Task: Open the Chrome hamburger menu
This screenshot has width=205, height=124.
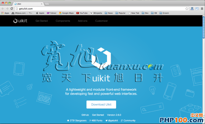Action: [x=202, y=9]
